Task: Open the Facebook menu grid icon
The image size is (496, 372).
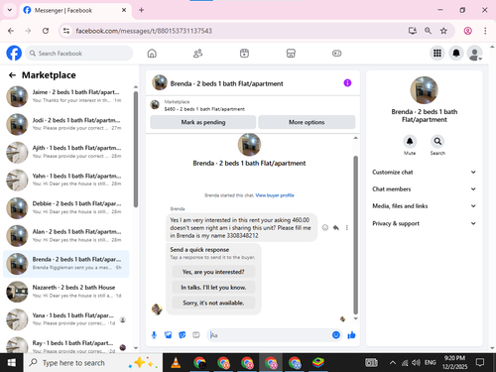Action: click(x=437, y=54)
